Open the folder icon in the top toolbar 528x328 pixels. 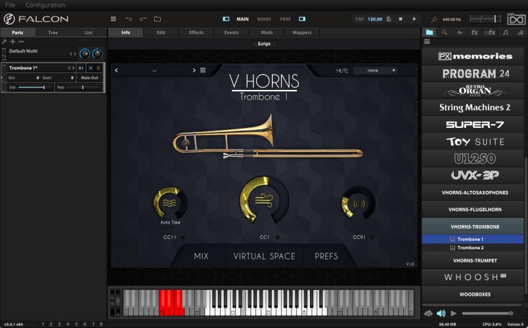(158, 19)
